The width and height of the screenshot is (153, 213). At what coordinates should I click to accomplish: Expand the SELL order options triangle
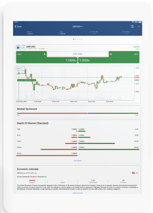[x=45, y=54]
